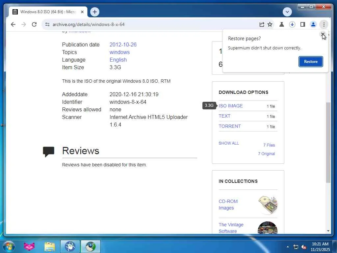Click SHOW ALL download files

click(x=229, y=143)
